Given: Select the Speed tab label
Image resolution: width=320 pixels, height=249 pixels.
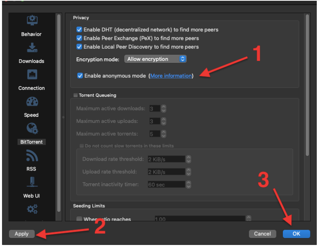Looking at the screenshot, I should pos(31,115).
